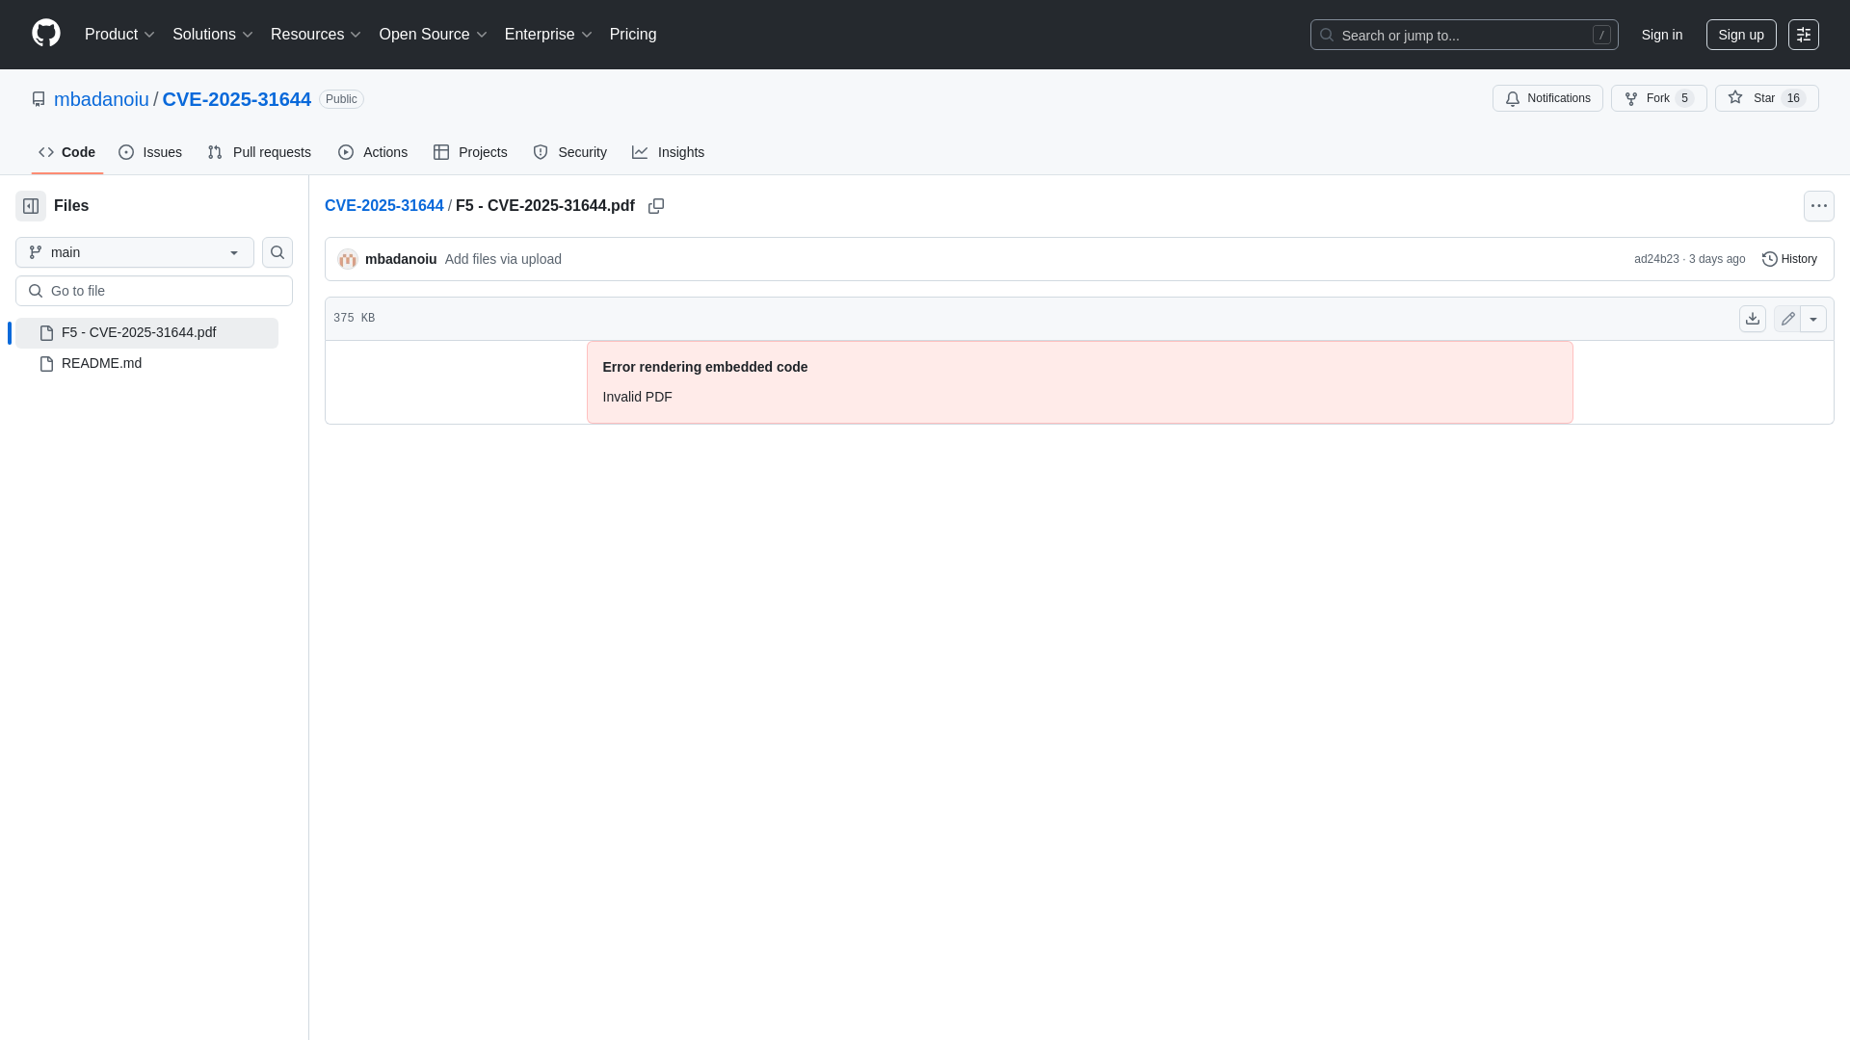Open commit author mbadanoiu name link

point(401,259)
